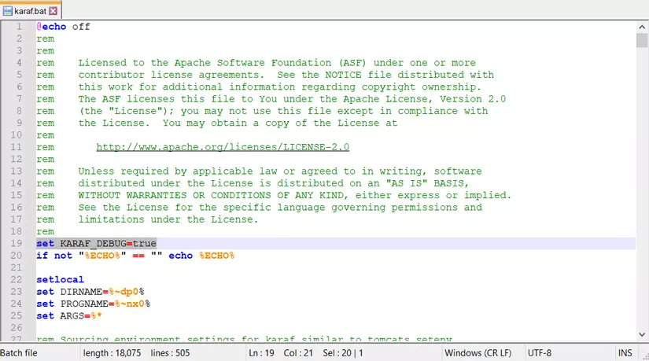Image resolution: width=649 pixels, height=361 pixels.
Task: Open the Windows (CR LF) line ending selector
Action: pos(478,353)
